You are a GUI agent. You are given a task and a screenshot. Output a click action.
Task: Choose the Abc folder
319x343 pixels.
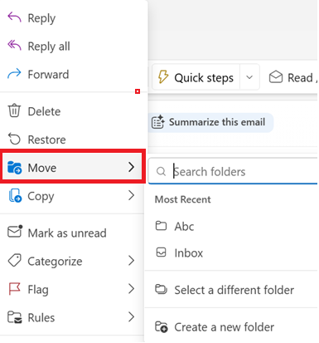click(230, 226)
